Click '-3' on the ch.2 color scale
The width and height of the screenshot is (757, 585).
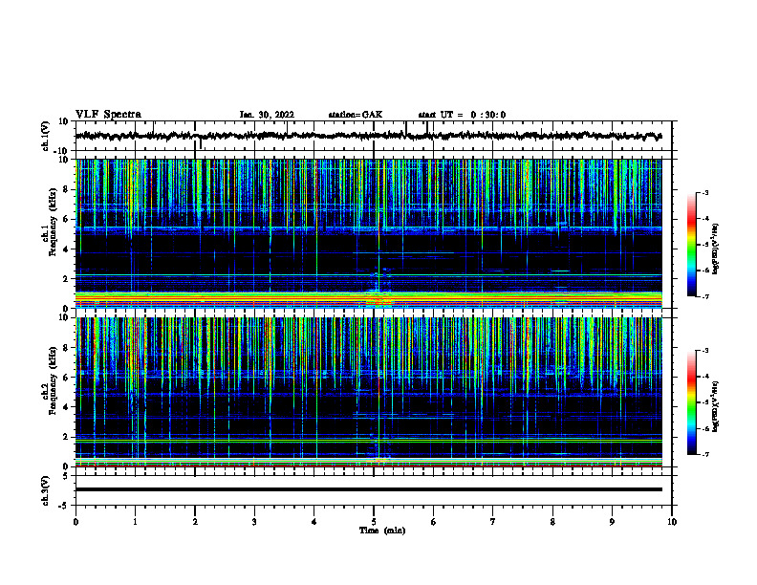pos(705,351)
